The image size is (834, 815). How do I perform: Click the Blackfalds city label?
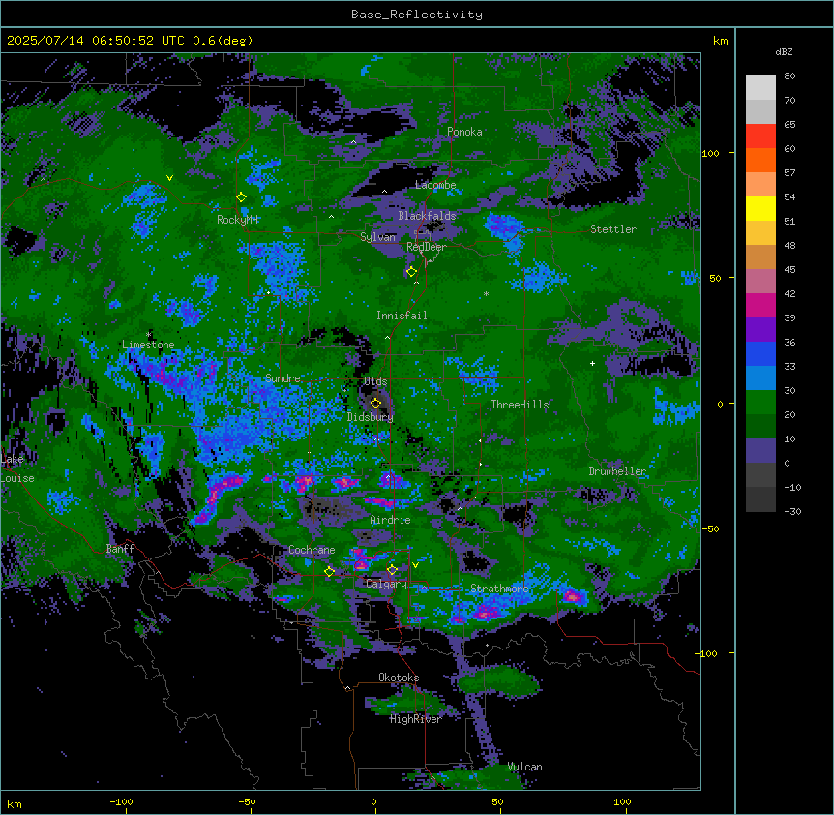tap(427, 216)
